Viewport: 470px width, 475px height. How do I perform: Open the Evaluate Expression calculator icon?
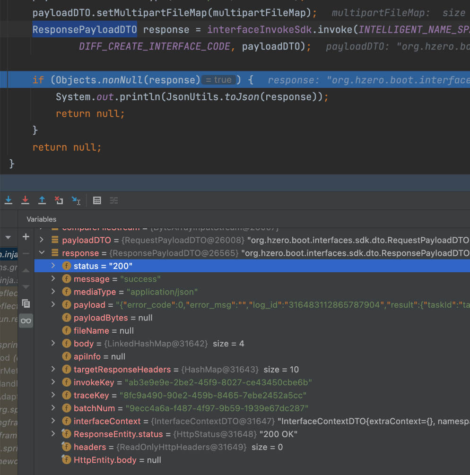(x=97, y=200)
